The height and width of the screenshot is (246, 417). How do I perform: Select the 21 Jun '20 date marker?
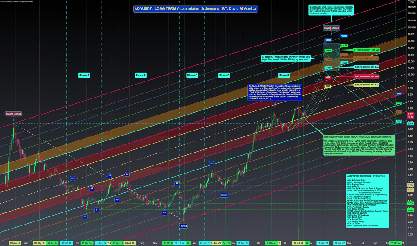(205, 243)
